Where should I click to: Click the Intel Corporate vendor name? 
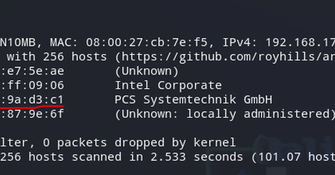point(168,85)
